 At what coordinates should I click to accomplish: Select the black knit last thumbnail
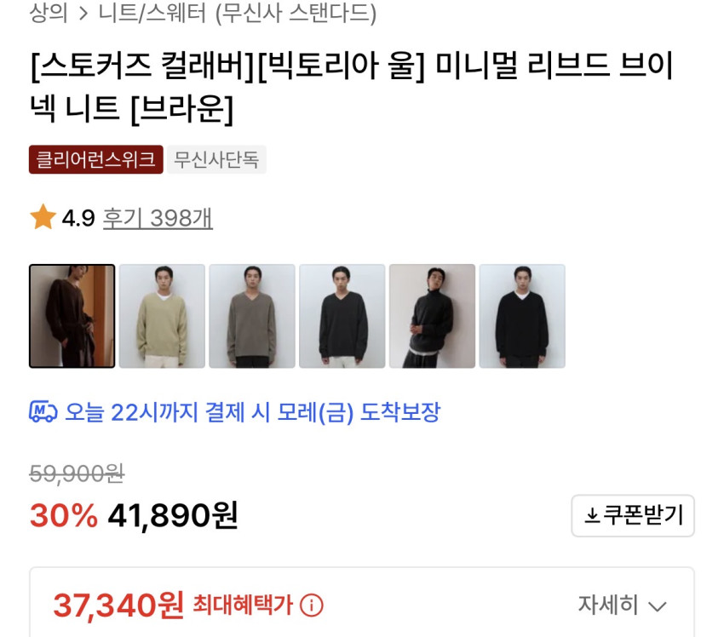coord(522,316)
